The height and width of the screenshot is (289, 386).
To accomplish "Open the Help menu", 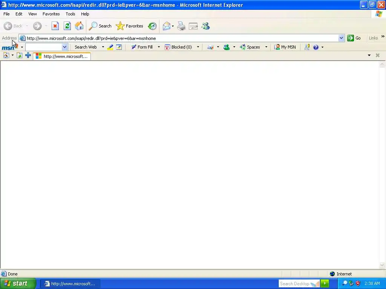I will (85, 14).
